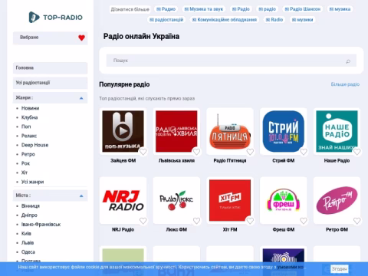Open the Вибране favorites menu item
Viewport: 368px width, 276px height.
coord(50,38)
